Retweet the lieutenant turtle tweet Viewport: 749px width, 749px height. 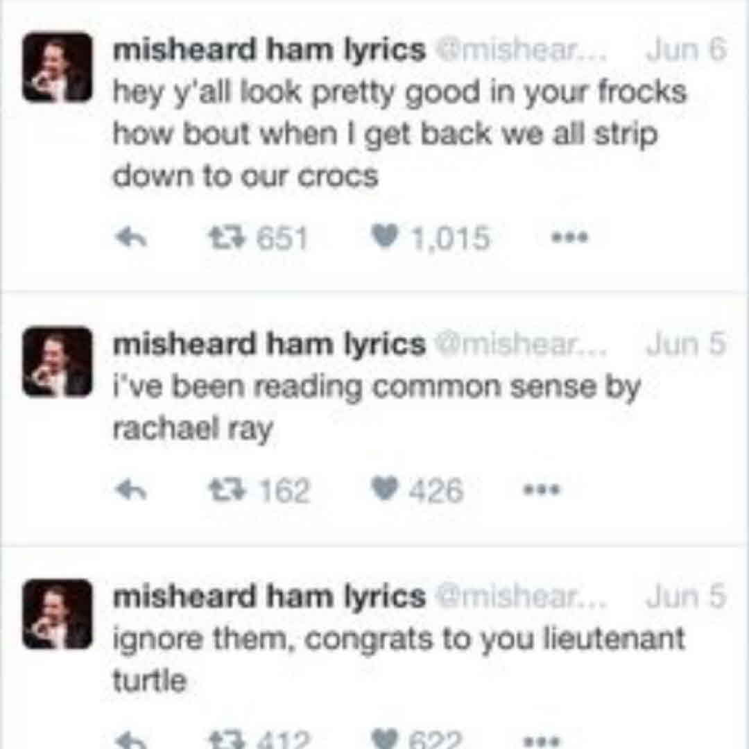pos(225,739)
